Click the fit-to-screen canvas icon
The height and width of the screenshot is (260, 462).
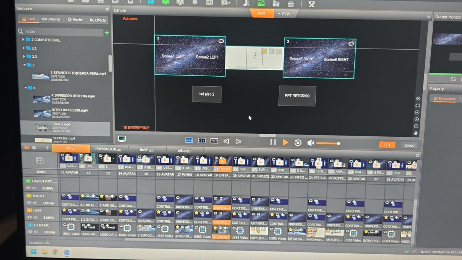coord(418,105)
